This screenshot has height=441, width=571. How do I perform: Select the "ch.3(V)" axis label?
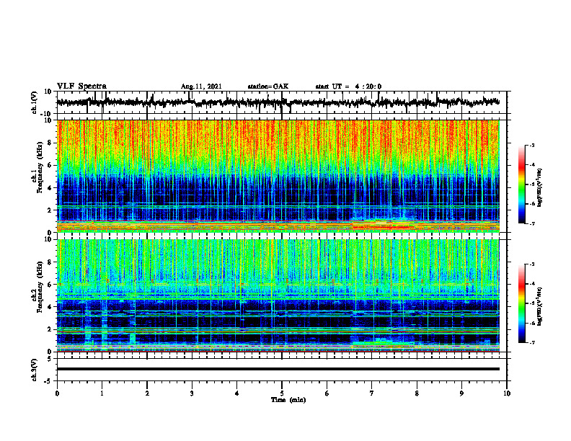(35, 370)
